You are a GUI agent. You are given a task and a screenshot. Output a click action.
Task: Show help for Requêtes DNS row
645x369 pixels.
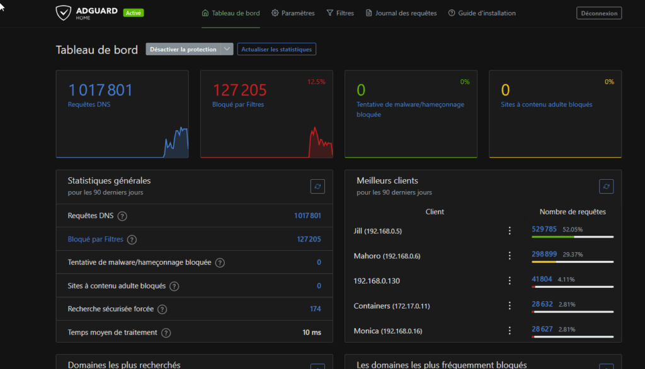click(122, 216)
